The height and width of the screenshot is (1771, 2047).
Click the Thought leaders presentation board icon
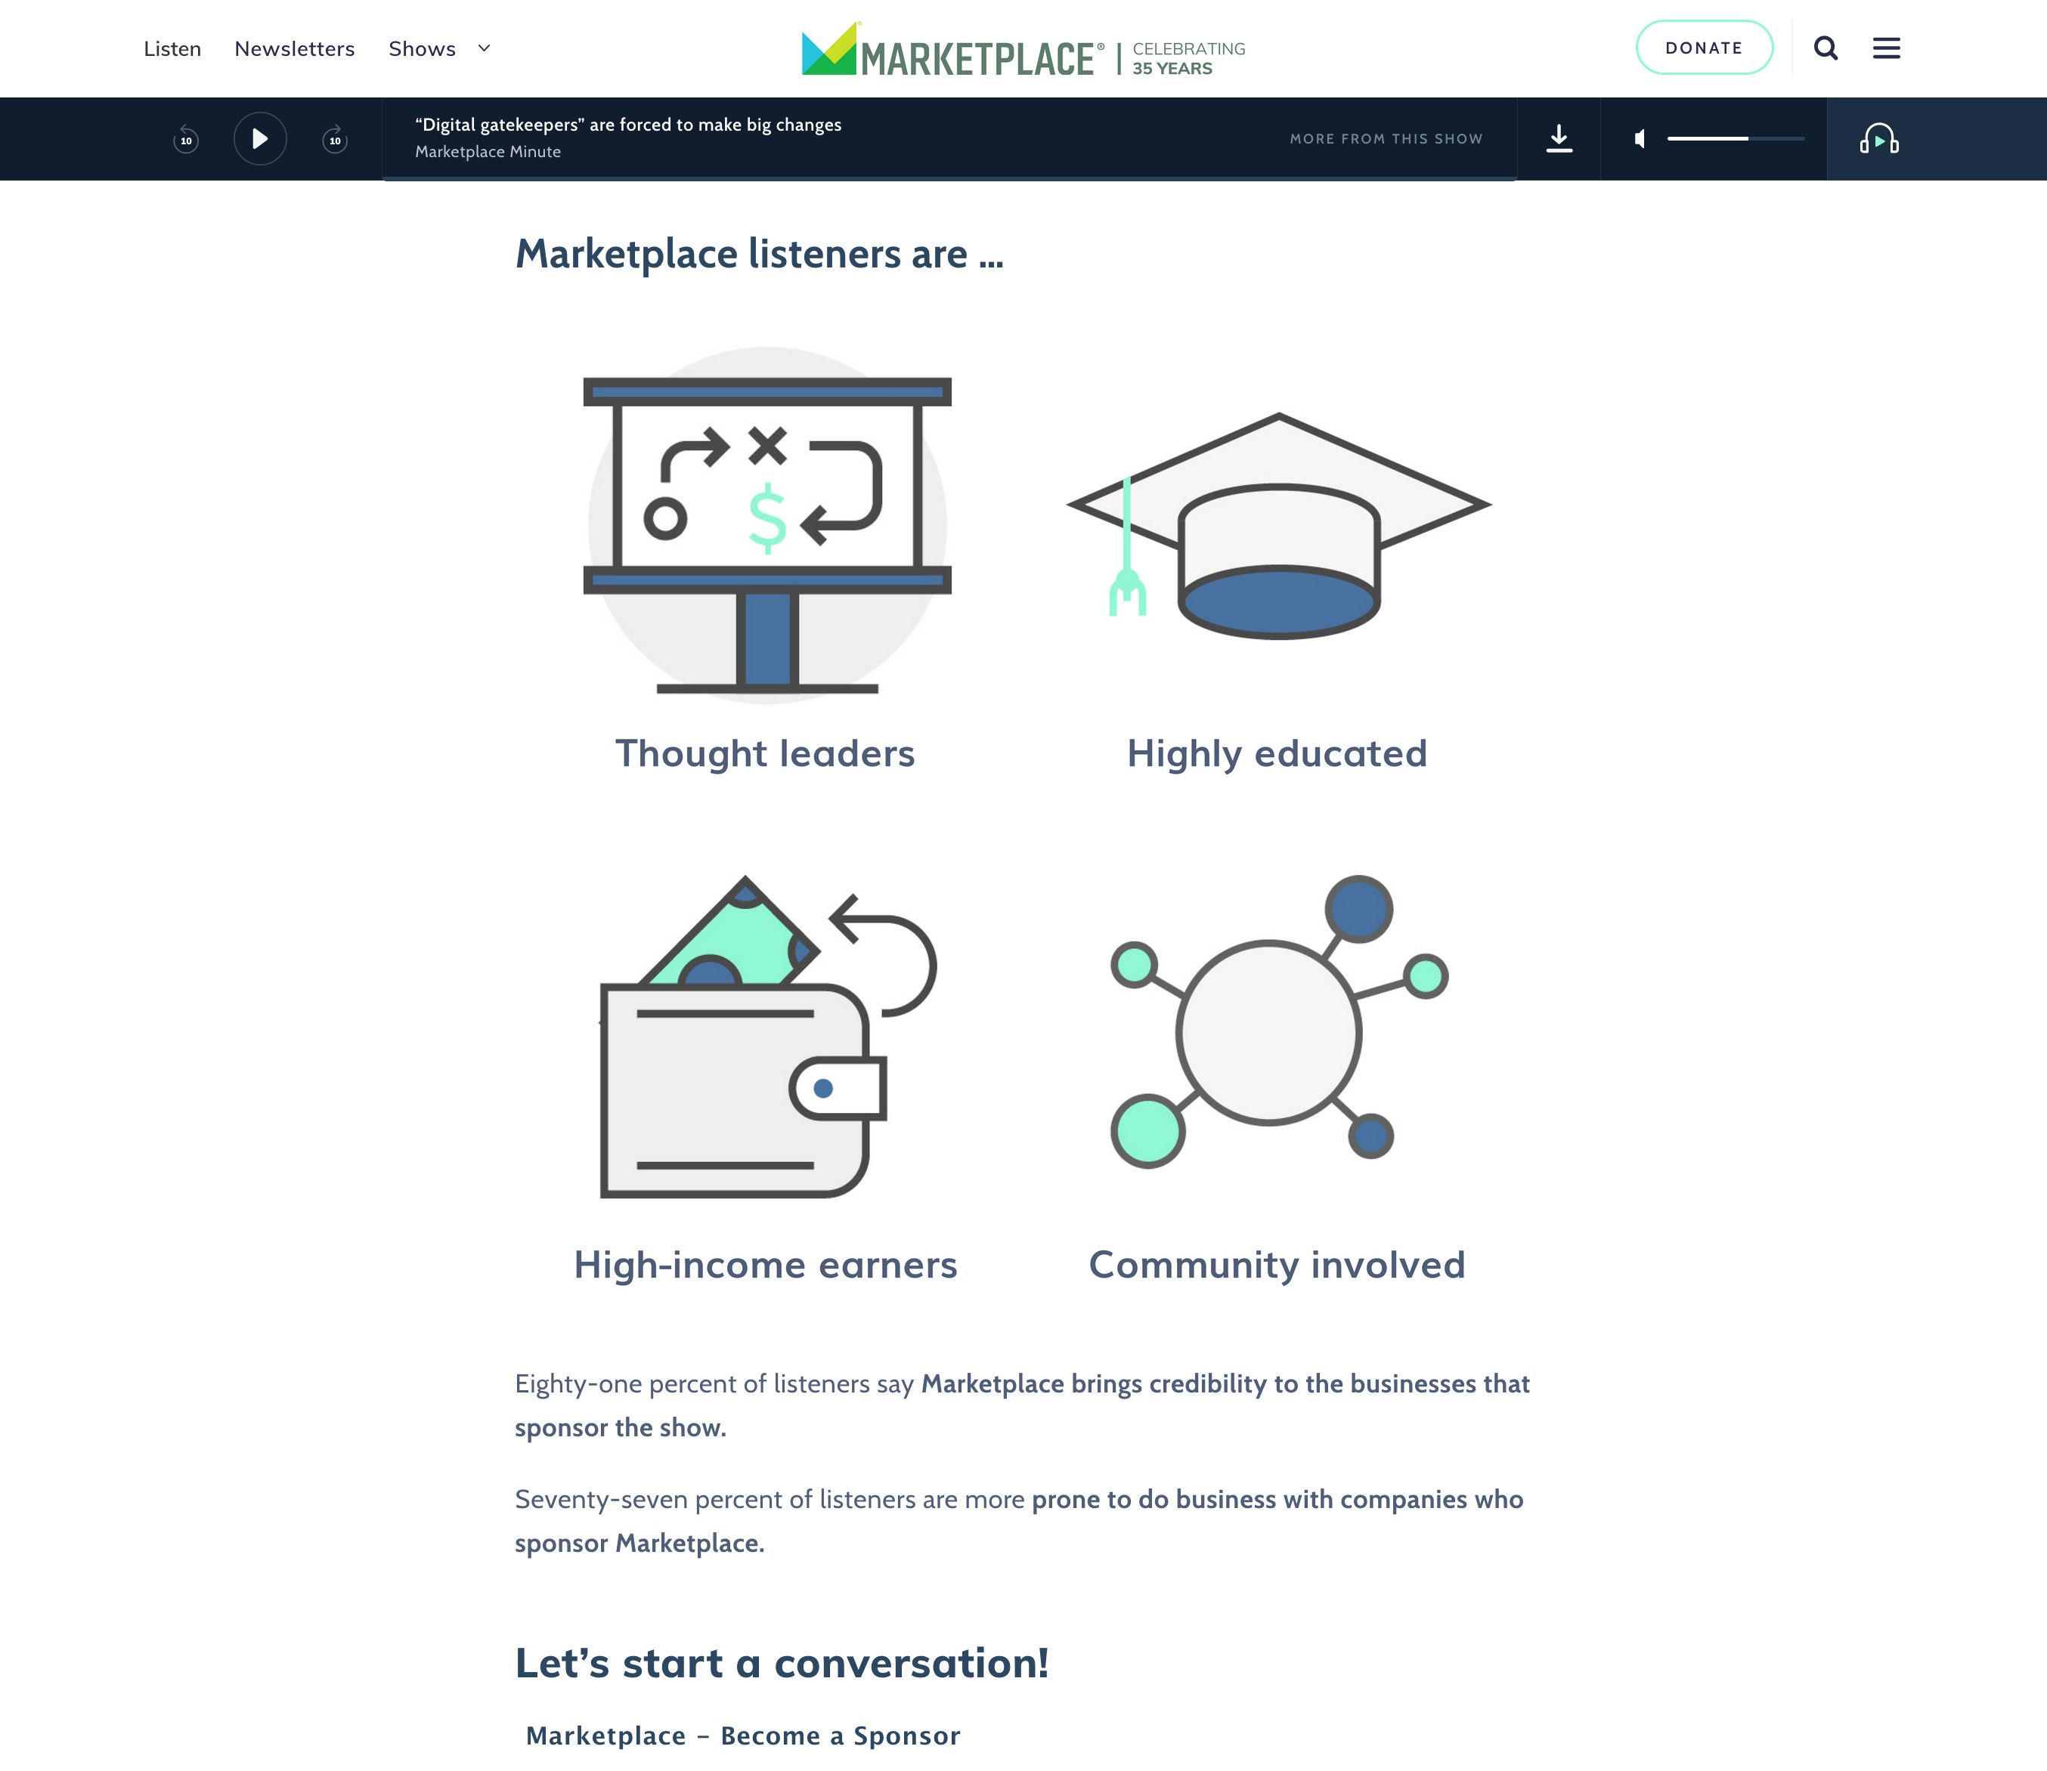click(x=767, y=526)
